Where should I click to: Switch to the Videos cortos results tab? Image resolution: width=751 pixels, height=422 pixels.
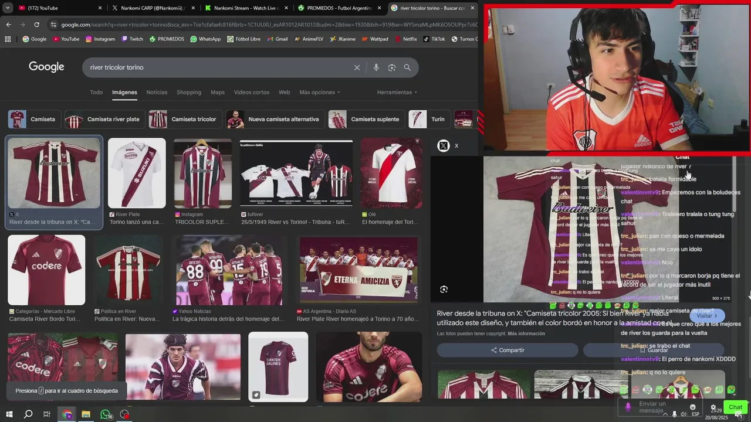coord(252,92)
